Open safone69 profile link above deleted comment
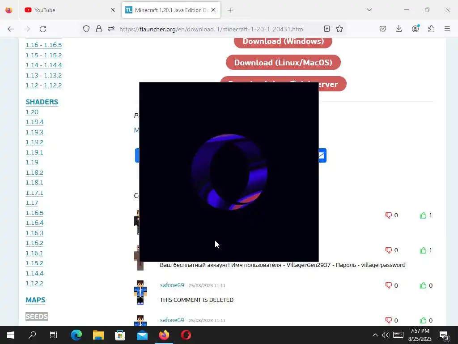The height and width of the screenshot is (344, 458). click(172, 285)
